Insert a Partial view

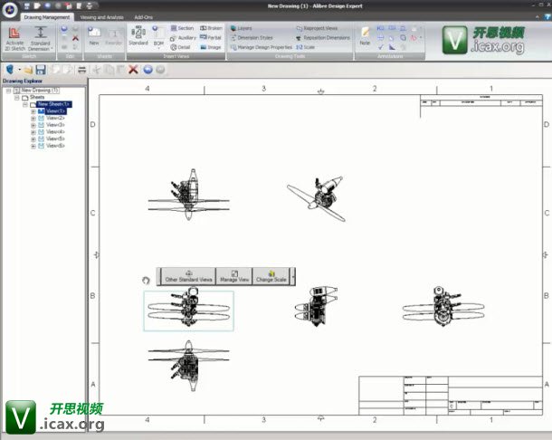point(211,37)
